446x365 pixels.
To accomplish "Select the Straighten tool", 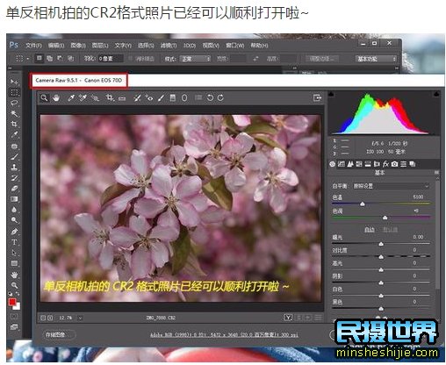I will click(x=122, y=98).
